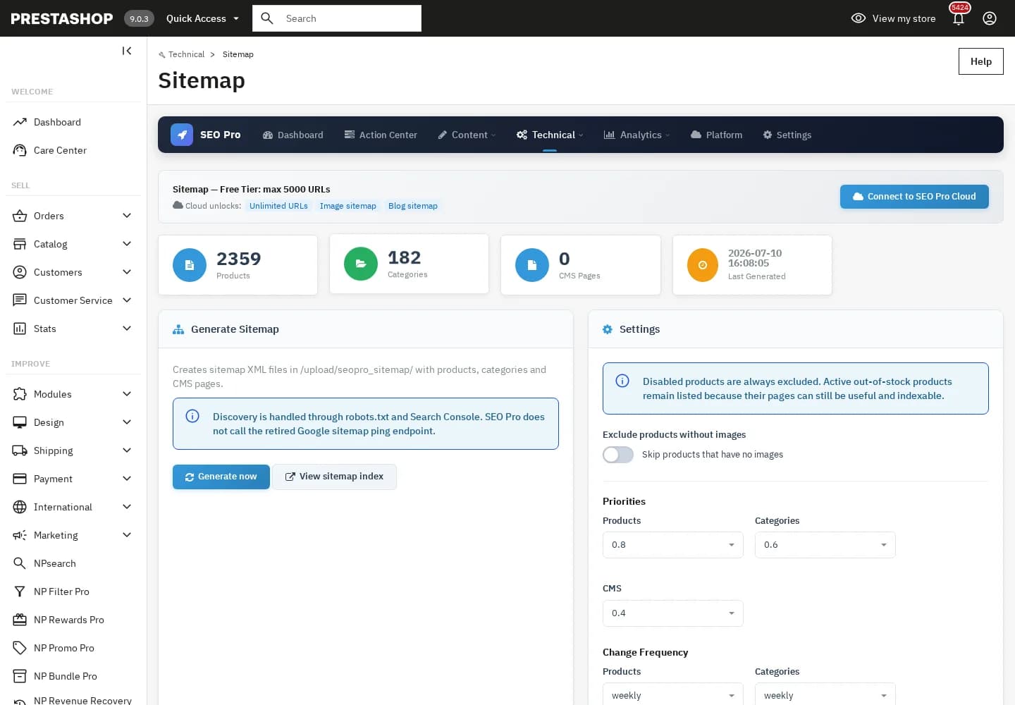The image size is (1015, 705).
Task: Expand the Orders sidebar menu chevron
Action: pyautogui.click(x=127, y=216)
